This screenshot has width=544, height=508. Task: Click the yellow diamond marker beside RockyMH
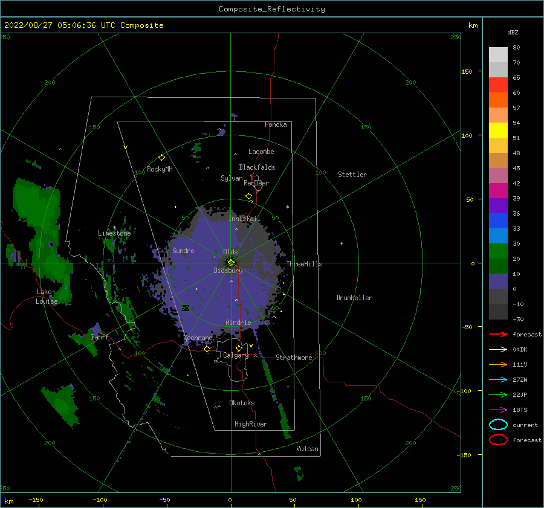pos(161,158)
